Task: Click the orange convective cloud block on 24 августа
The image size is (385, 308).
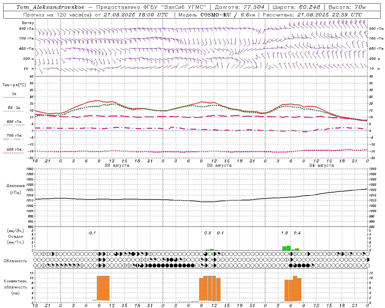Action: (x=293, y=289)
